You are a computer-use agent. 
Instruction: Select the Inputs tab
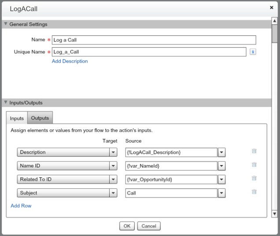point(17,118)
